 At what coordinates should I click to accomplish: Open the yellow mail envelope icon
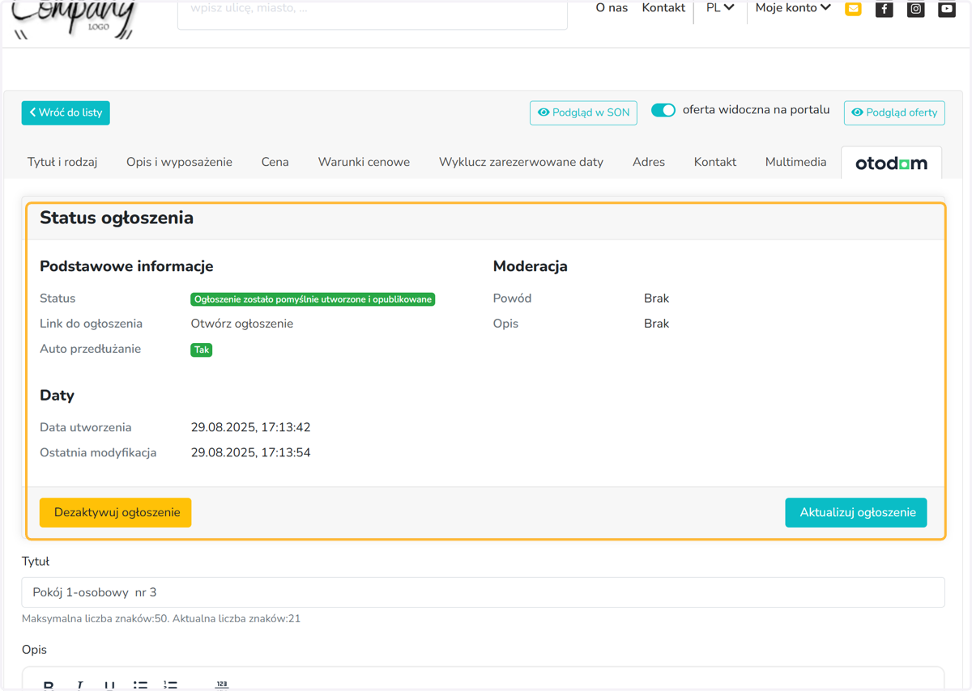pos(853,9)
